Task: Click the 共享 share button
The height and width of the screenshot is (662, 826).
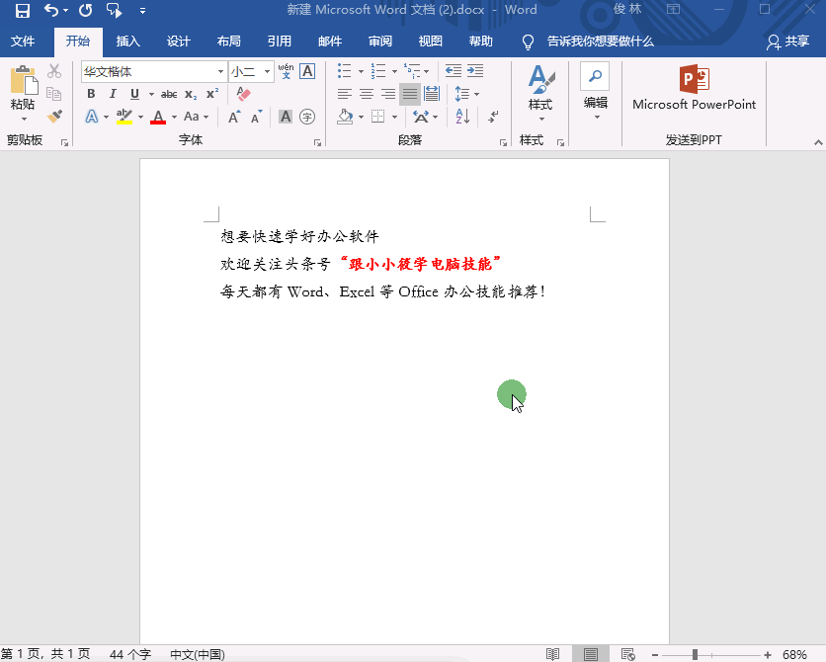Action: pyautogui.click(x=788, y=41)
